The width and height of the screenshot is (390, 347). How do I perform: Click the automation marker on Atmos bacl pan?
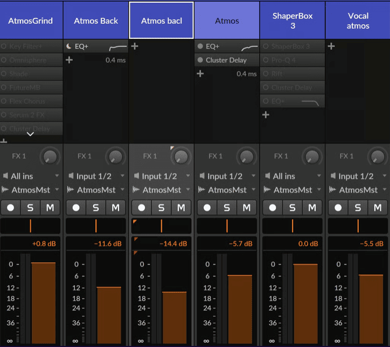135,221
